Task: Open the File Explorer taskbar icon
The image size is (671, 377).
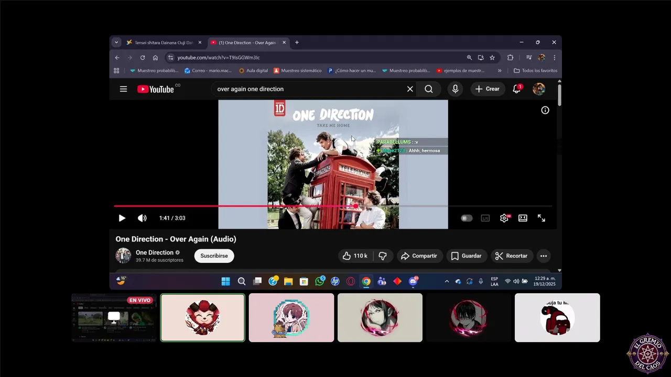Action: click(x=288, y=282)
